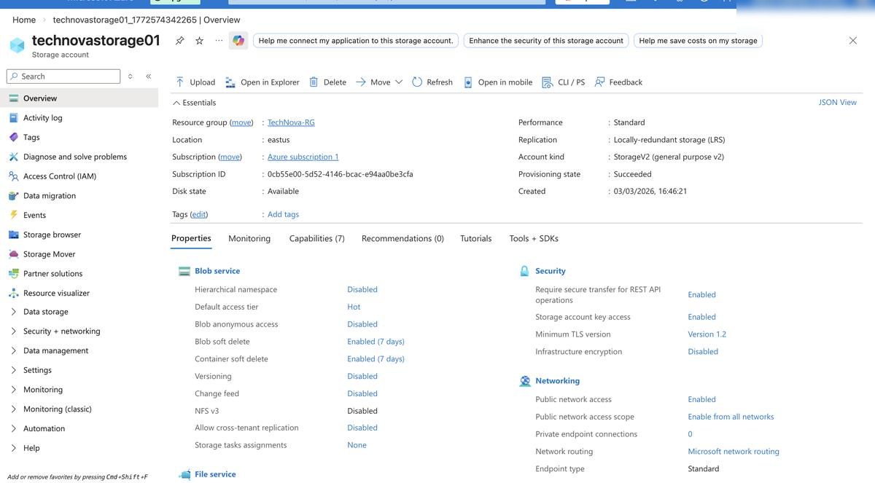Pin the storage account to dashboard
This screenshot has width=875, height=483.
click(179, 41)
